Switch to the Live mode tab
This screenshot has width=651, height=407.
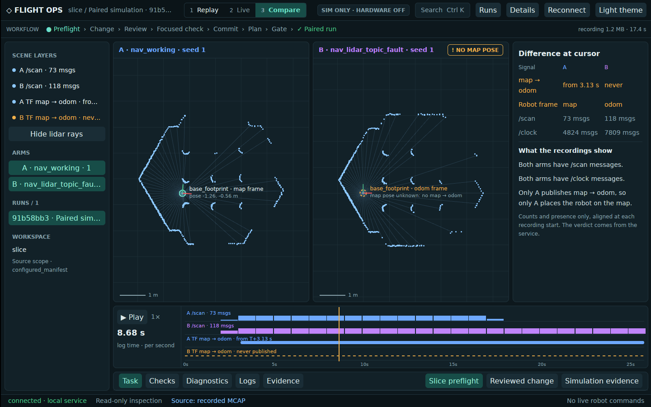pyautogui.click(x=240, y=10)
